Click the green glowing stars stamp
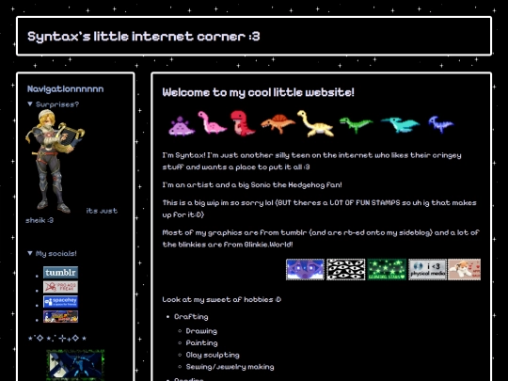Screen dimensions: 508x381 (387, 269)
